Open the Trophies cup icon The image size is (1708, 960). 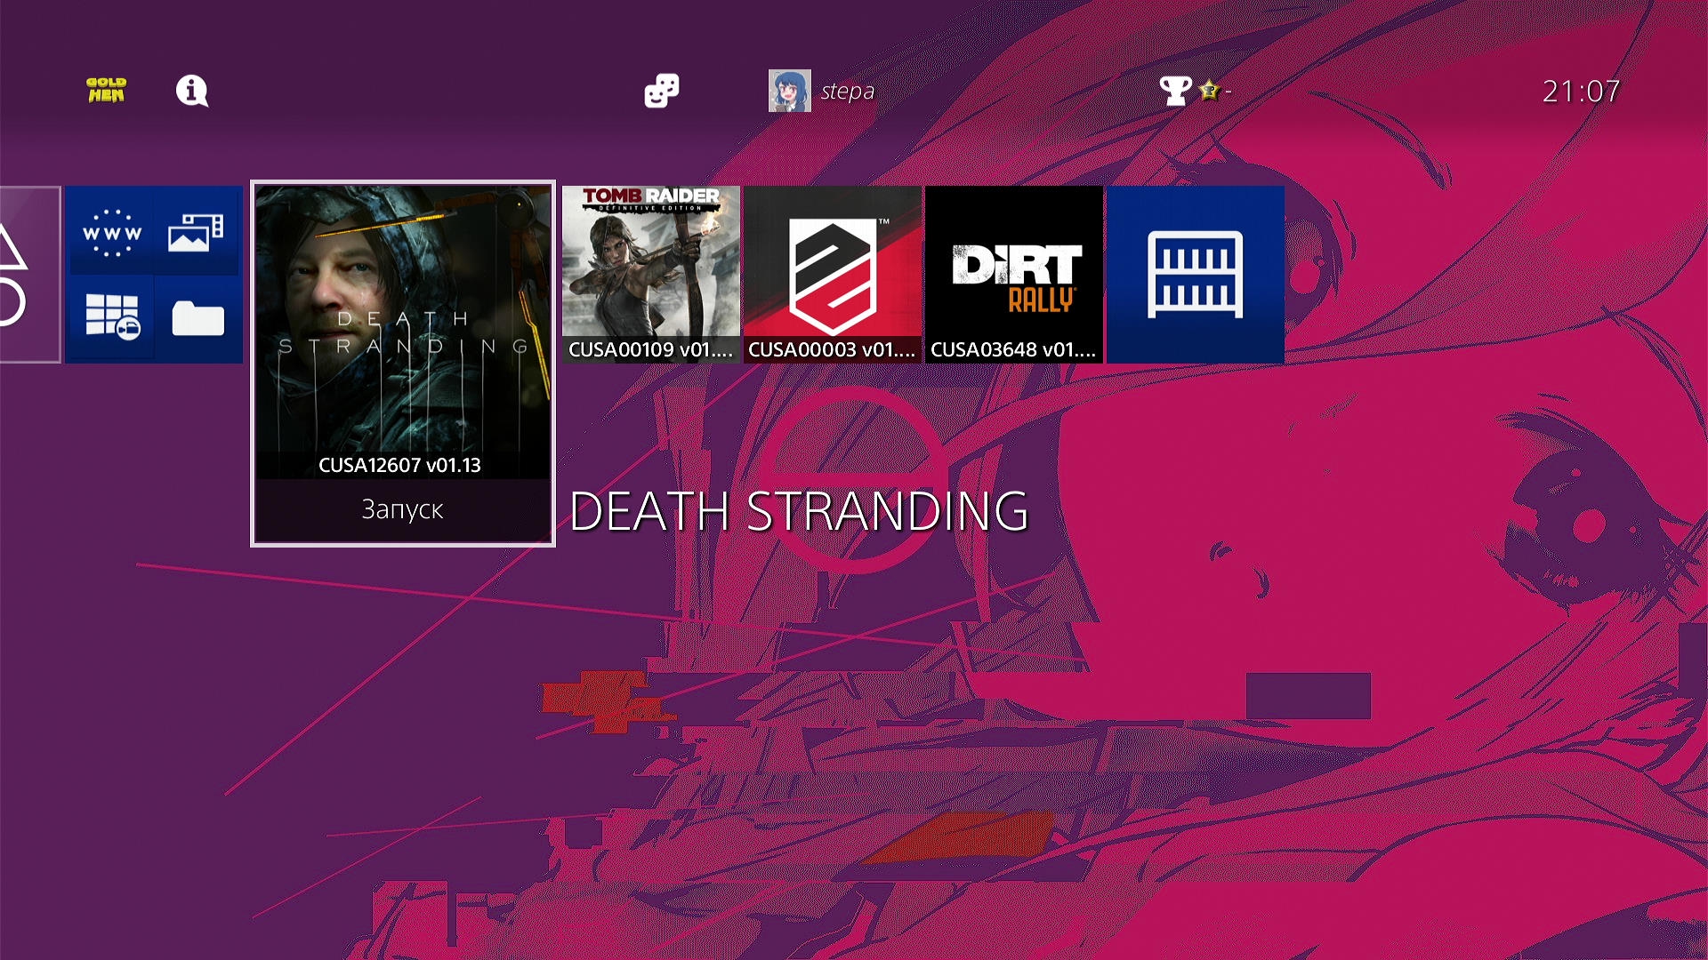pyautogui.click(x=1175, y=90)
